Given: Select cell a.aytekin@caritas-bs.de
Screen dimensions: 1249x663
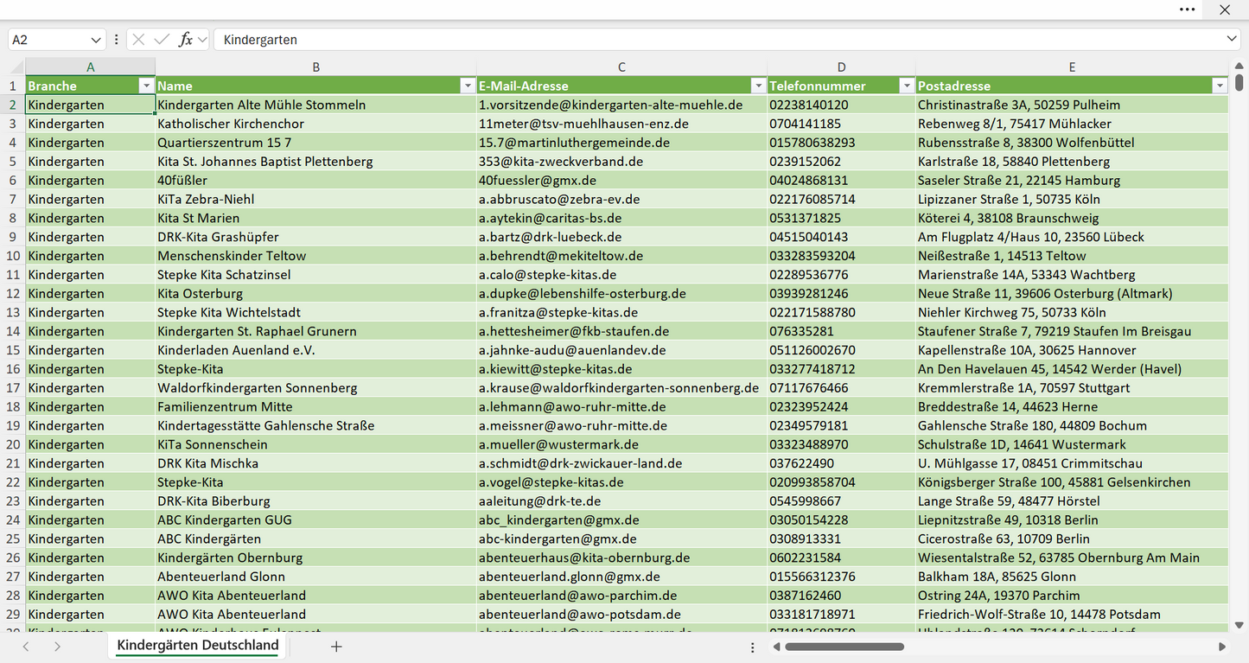Looking at the screenshot, I should click(x=621, y=218).
